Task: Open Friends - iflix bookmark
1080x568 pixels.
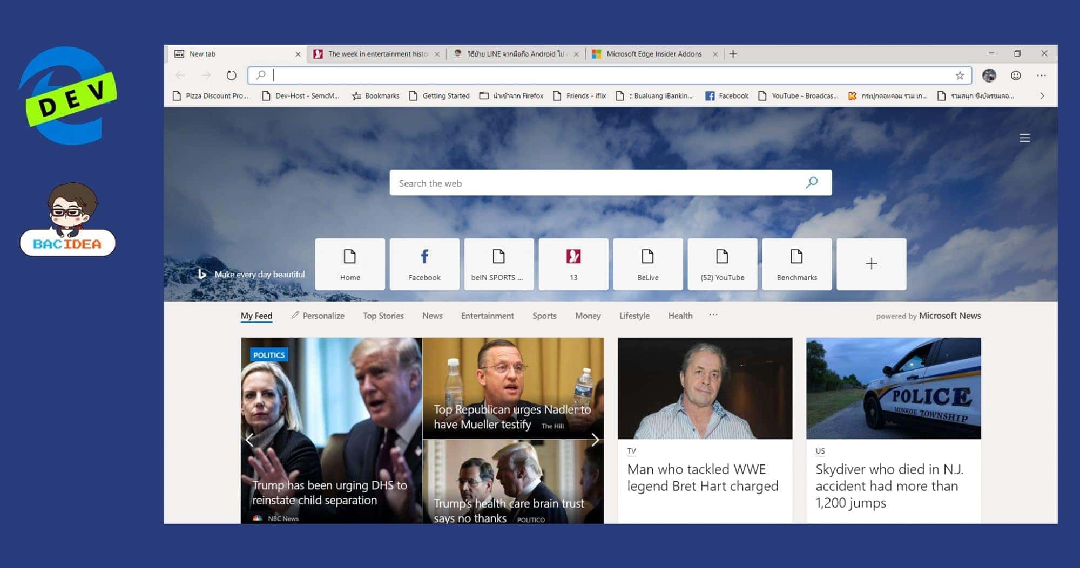Action: pyautogui.click(x=579, y=96)
